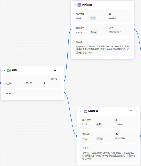The height and width of the screenshot is (166, 141).
Task: Click the circled T icon on 回答错误 node
Action: (131, 111)
